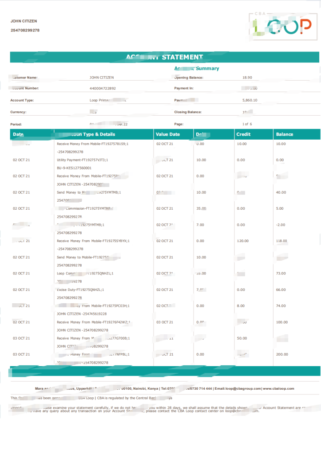321x454 pixels.
Task: Click the CBA Loop logo
Action: [282, 25]
